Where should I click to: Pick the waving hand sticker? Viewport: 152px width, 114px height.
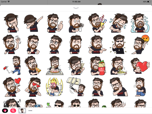click(x=12, y=44)
